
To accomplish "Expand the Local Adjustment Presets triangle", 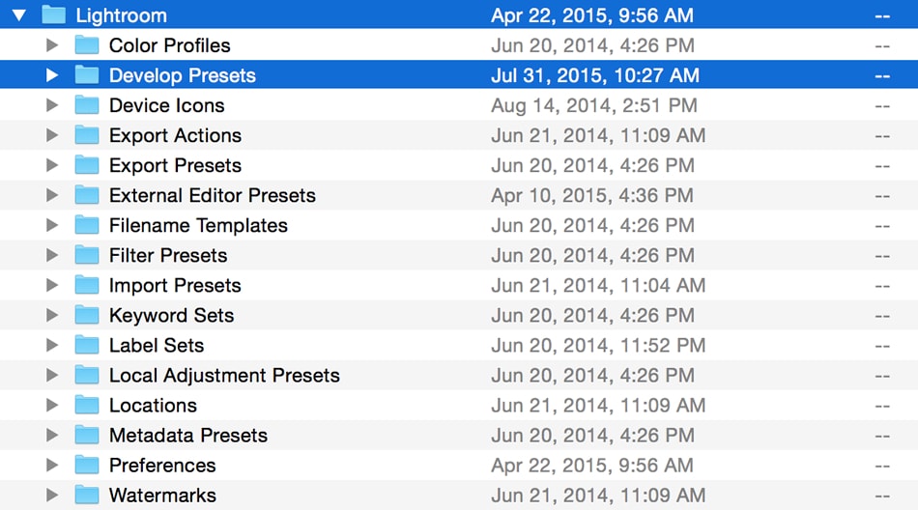I will point(52,375).
